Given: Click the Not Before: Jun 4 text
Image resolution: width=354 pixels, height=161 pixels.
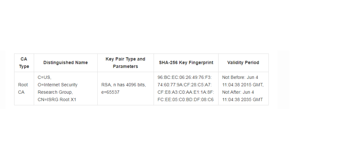Looking at the screenshot, I should click(x=240, y=77).
